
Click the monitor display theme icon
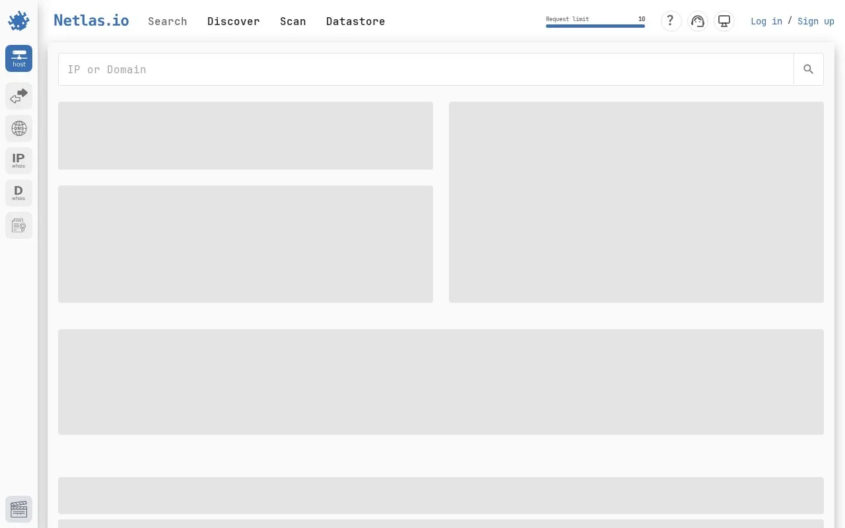[x=724, y=21]
